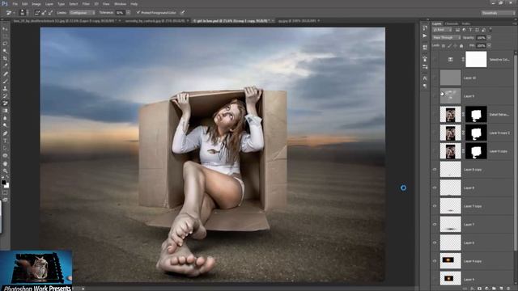The image size is (518, 291).
Task: Click the Selective Color layer mask thumbnail
Action: (x=476, y=59)
